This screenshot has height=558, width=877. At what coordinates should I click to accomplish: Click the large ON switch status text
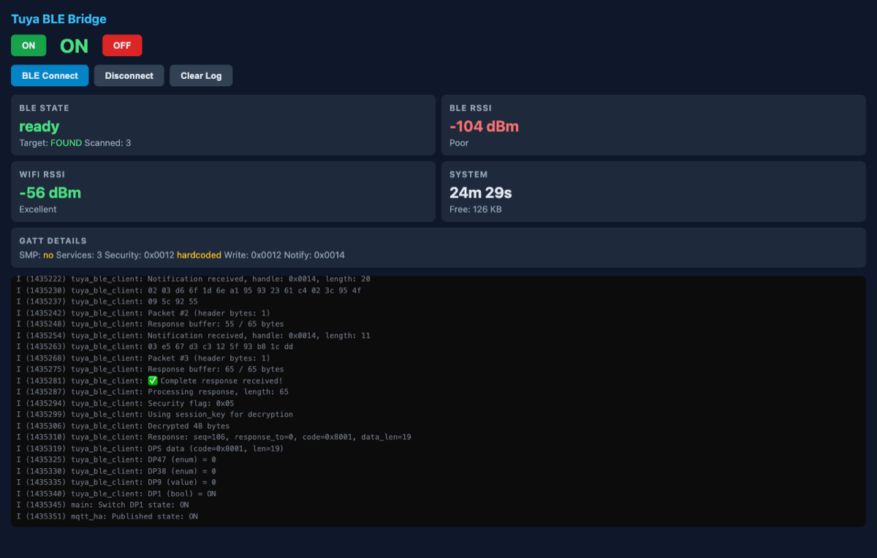pos(74,46)
